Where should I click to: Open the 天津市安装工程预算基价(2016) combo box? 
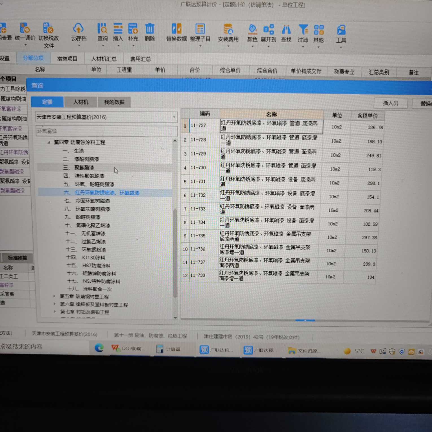point(106,117)
